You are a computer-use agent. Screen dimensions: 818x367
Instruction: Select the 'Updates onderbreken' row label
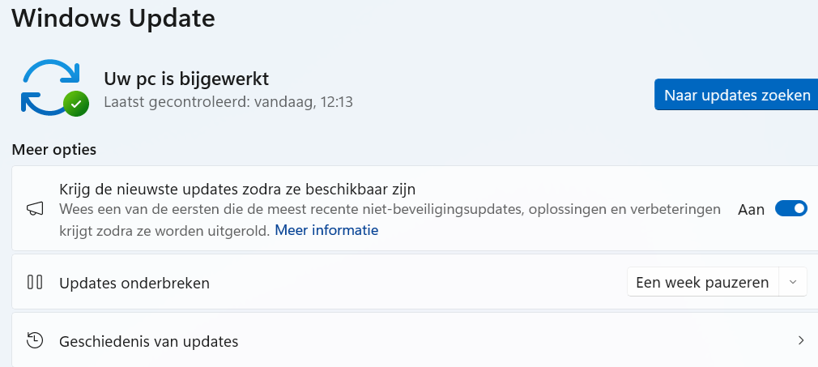coord(134,283)
